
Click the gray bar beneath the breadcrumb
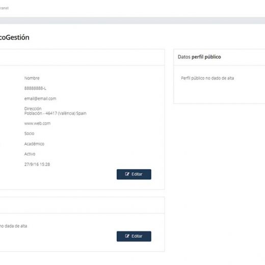tap(132, 20)
